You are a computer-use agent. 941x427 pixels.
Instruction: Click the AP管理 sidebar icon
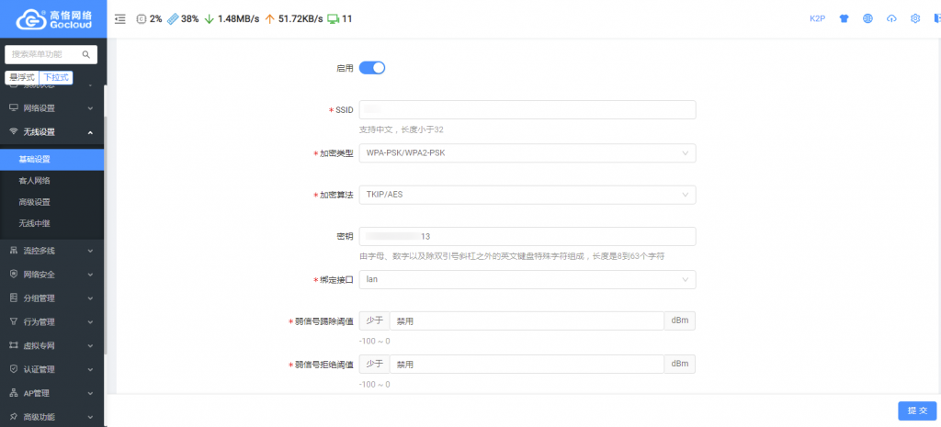click(x=13, y=393)
